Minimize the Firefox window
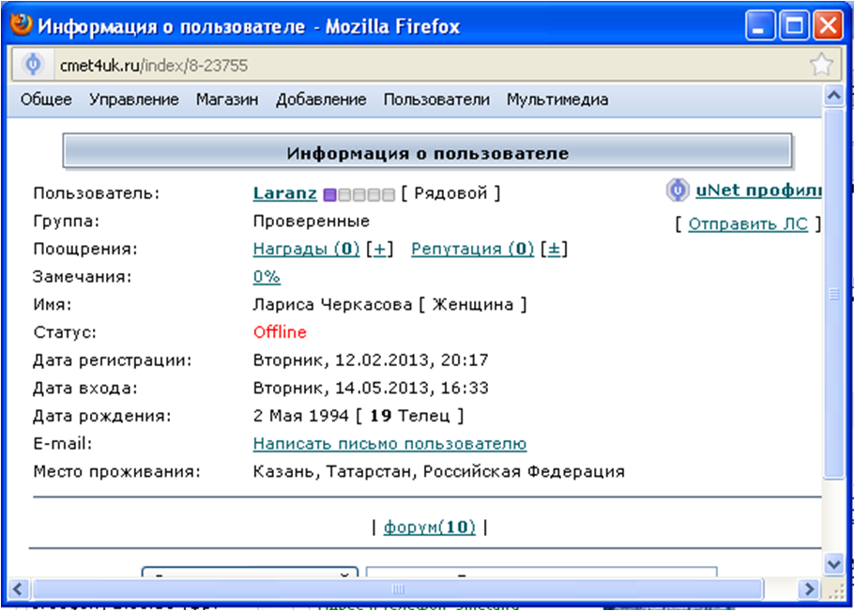Image resolution: width=855 pixels, height=611 pixels. point(759,26)
